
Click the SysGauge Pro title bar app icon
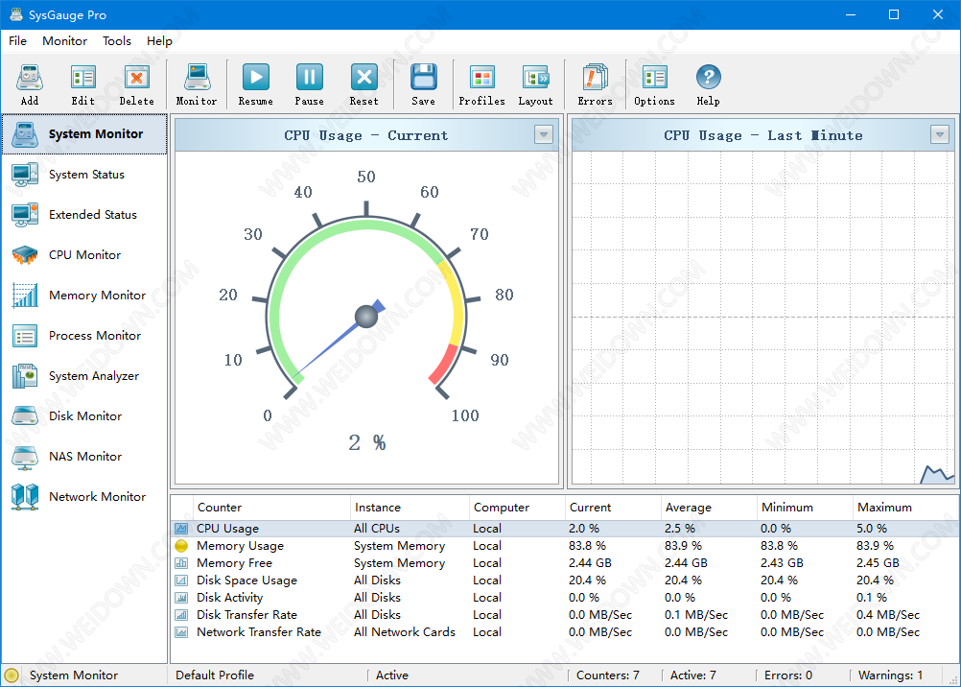16,14
